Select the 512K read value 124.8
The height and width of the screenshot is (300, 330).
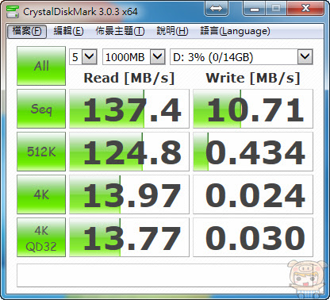(x=129, y=152)
